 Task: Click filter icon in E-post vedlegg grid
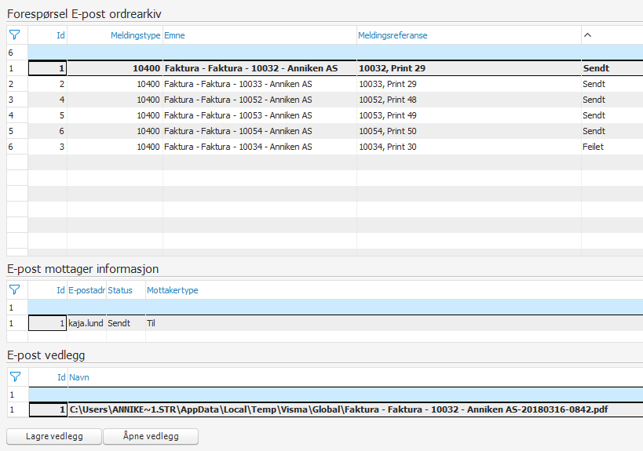[14, 377]
